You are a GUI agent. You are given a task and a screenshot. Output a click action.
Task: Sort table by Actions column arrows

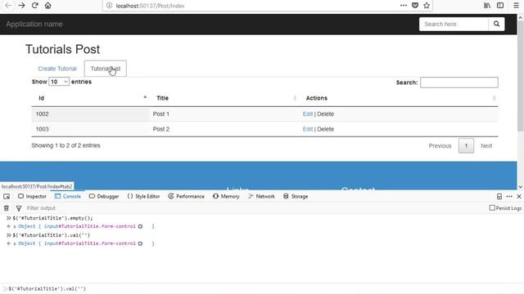494,98
